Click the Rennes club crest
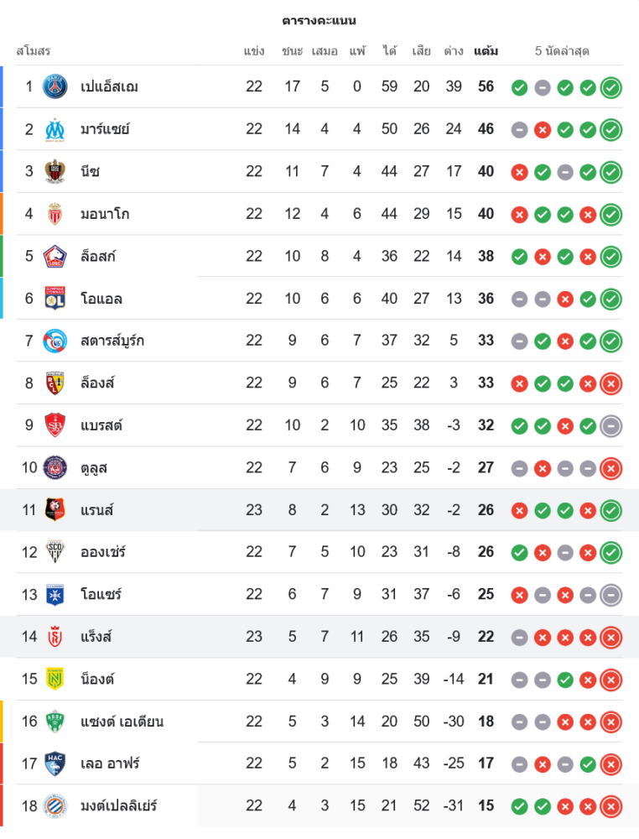This screenshot has width=639, height=839. coord(55,510)
